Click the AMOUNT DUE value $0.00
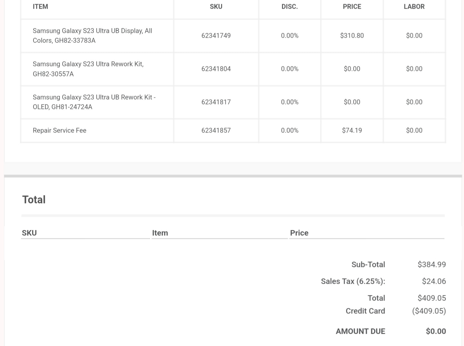The image size is (464, 346). (x=436, y=331)
